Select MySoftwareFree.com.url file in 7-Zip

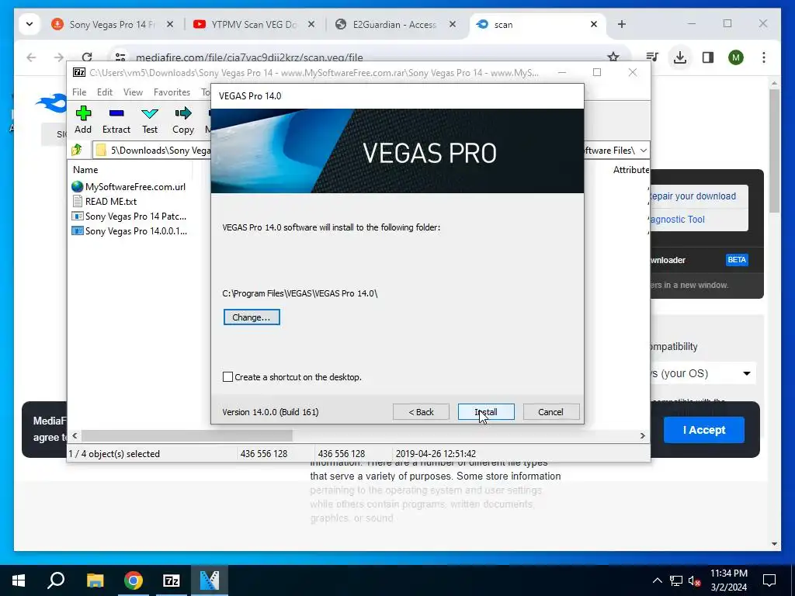pyautogui.click(x=130, y=186)
